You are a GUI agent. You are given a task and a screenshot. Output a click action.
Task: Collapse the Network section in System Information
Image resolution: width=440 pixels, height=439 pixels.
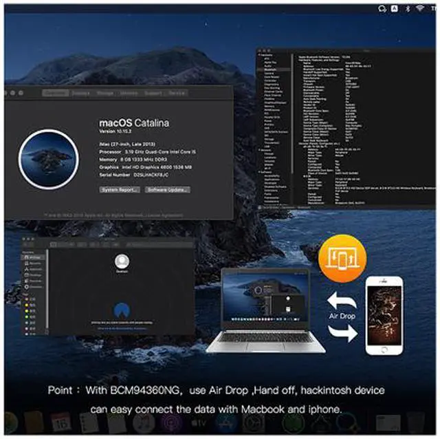[259, 150]
